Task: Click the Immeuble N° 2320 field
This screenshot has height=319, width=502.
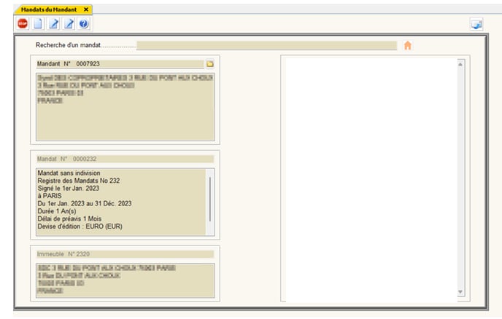Action: tap(124, 254)
